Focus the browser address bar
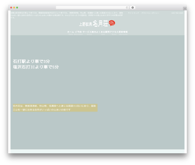 click(92, 8)
